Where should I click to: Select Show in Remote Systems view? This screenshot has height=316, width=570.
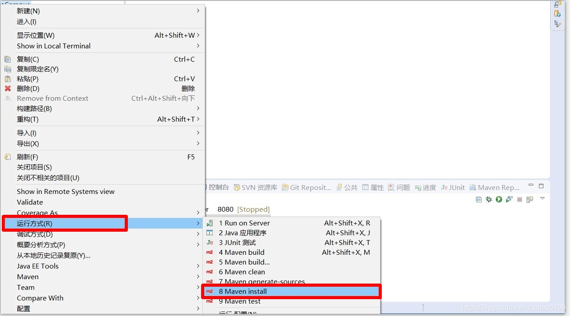pyautogui.click(x=103, y=191)
